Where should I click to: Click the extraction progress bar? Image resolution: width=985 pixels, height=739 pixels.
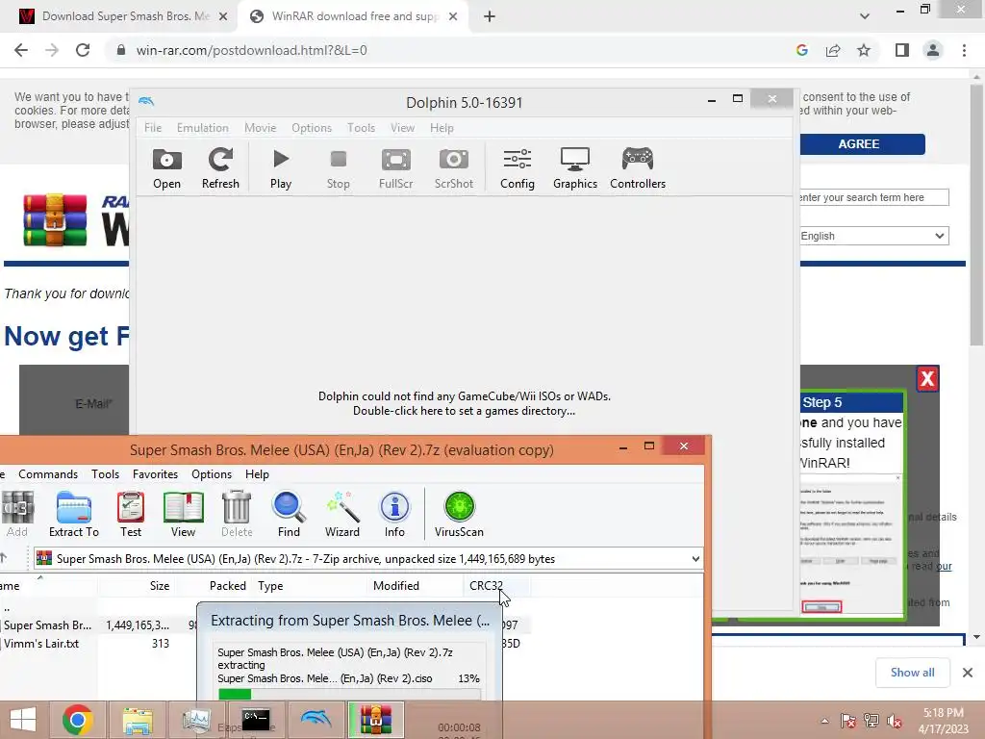[349, 694]
